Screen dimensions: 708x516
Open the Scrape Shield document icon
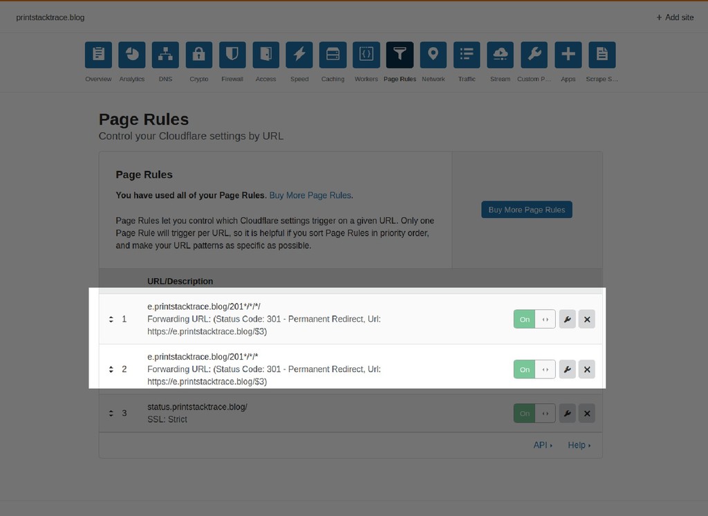coord(602,55)
